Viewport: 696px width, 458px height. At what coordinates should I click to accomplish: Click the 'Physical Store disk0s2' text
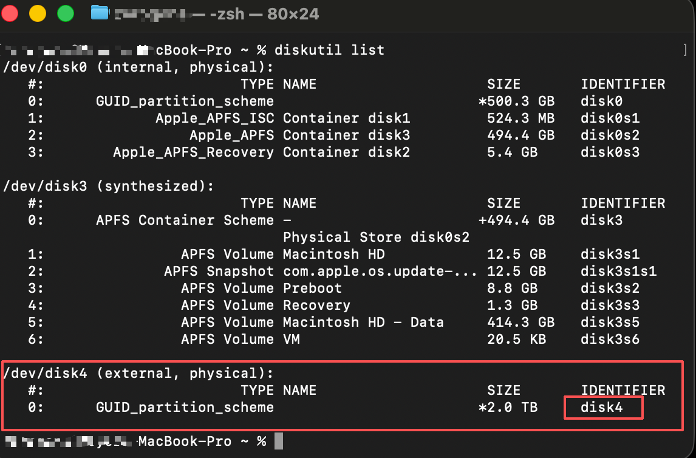click(x=376, y=237)
